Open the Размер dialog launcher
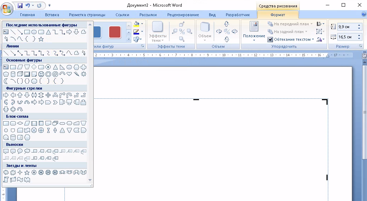 coord(360,46)
